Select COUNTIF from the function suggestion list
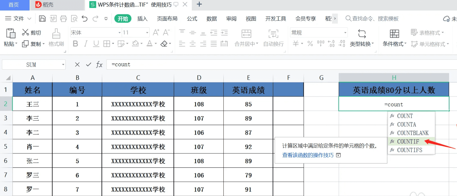 [x=408, y=141]
